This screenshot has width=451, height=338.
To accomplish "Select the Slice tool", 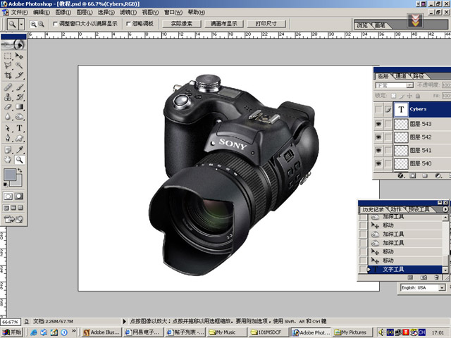I will 19,75.
